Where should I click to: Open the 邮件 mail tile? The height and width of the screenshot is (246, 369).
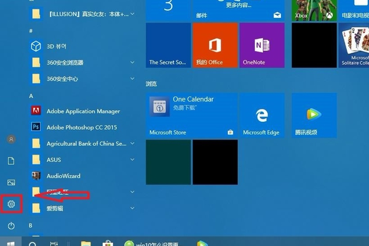click(239, 10)
